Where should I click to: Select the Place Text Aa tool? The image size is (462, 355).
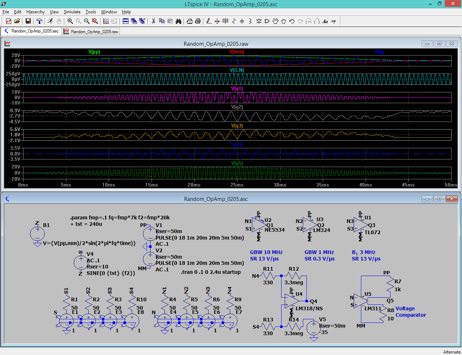point(325,21)
